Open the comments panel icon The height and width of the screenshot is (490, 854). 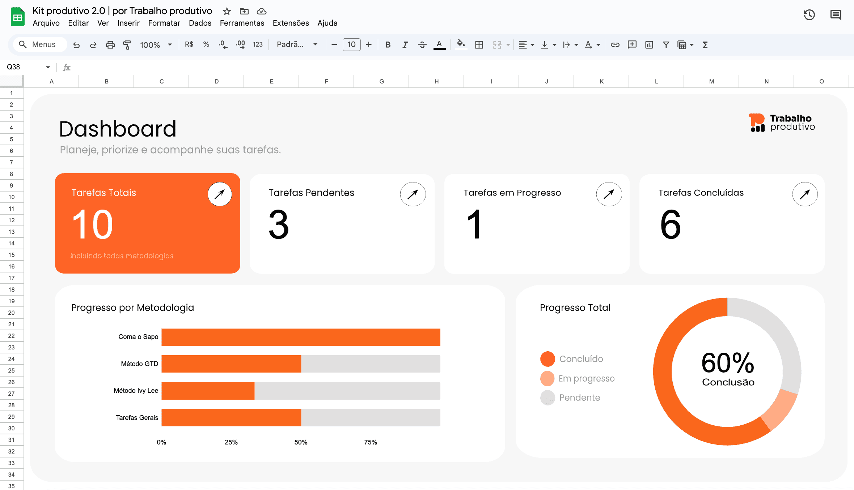(x=836, y=15)
